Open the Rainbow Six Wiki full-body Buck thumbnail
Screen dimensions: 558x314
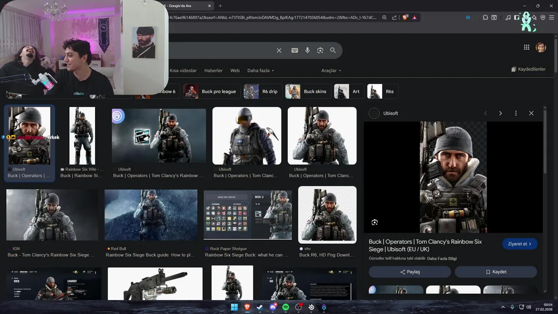pos(82,136)
